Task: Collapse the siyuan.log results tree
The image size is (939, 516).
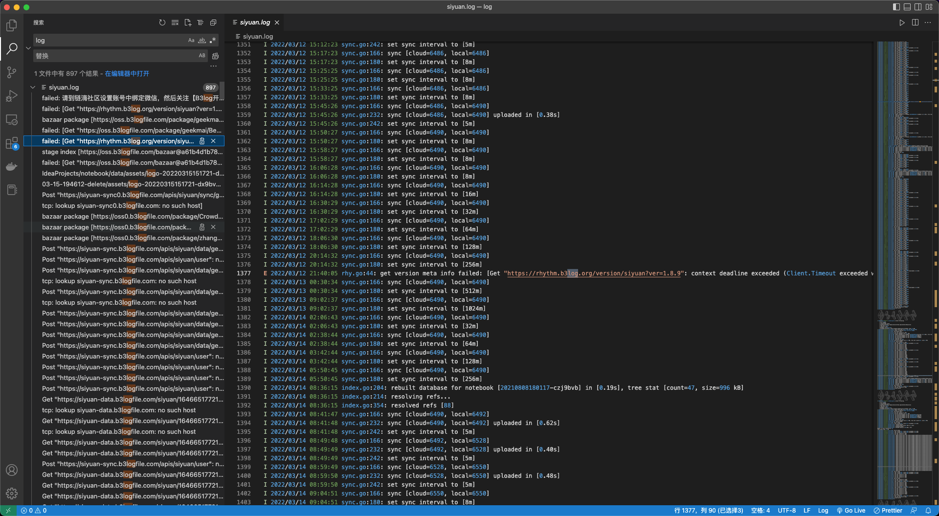Action: pyautogui.click(x=33, y=88)
